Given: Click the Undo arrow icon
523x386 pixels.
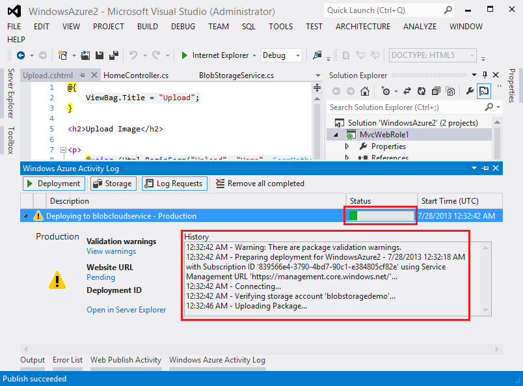Looking at the screenshot, I should (133, 55).
